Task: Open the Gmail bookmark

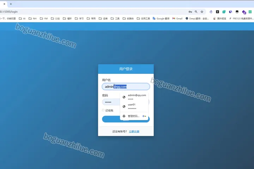Action: pyautogui.click(x=177, y=19)
